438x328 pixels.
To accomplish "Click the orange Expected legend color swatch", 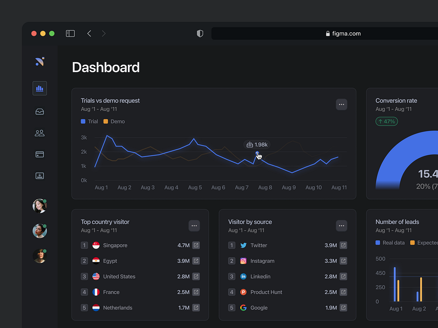I will click(x=412, y=242).
